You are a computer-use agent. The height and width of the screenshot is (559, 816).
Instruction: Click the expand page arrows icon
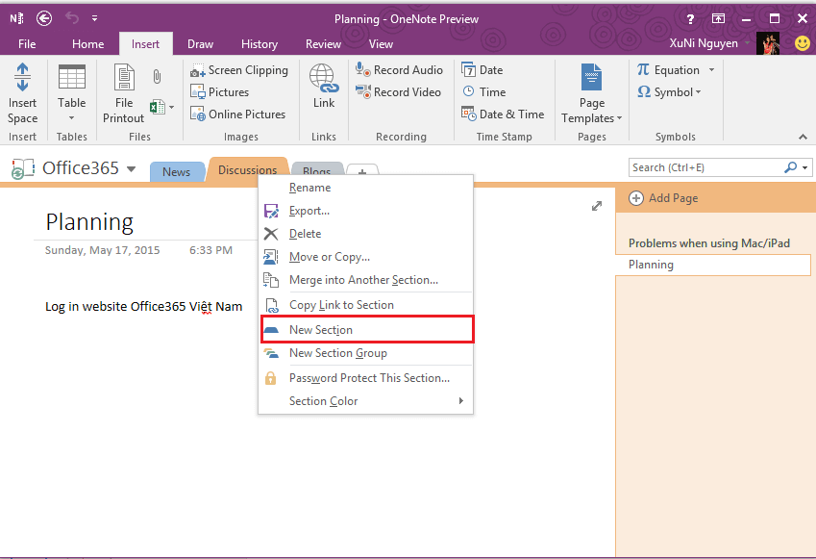click(x=597, y=206)
